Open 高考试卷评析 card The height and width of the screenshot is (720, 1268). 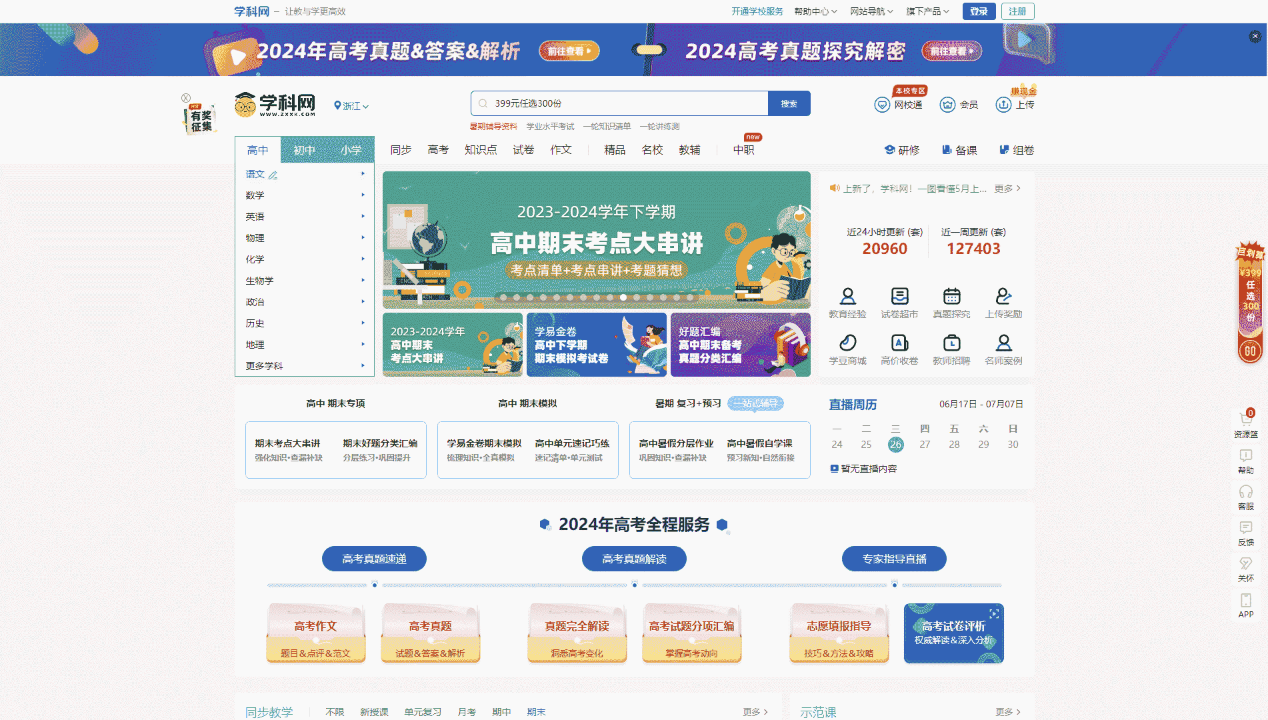point(954,633)
